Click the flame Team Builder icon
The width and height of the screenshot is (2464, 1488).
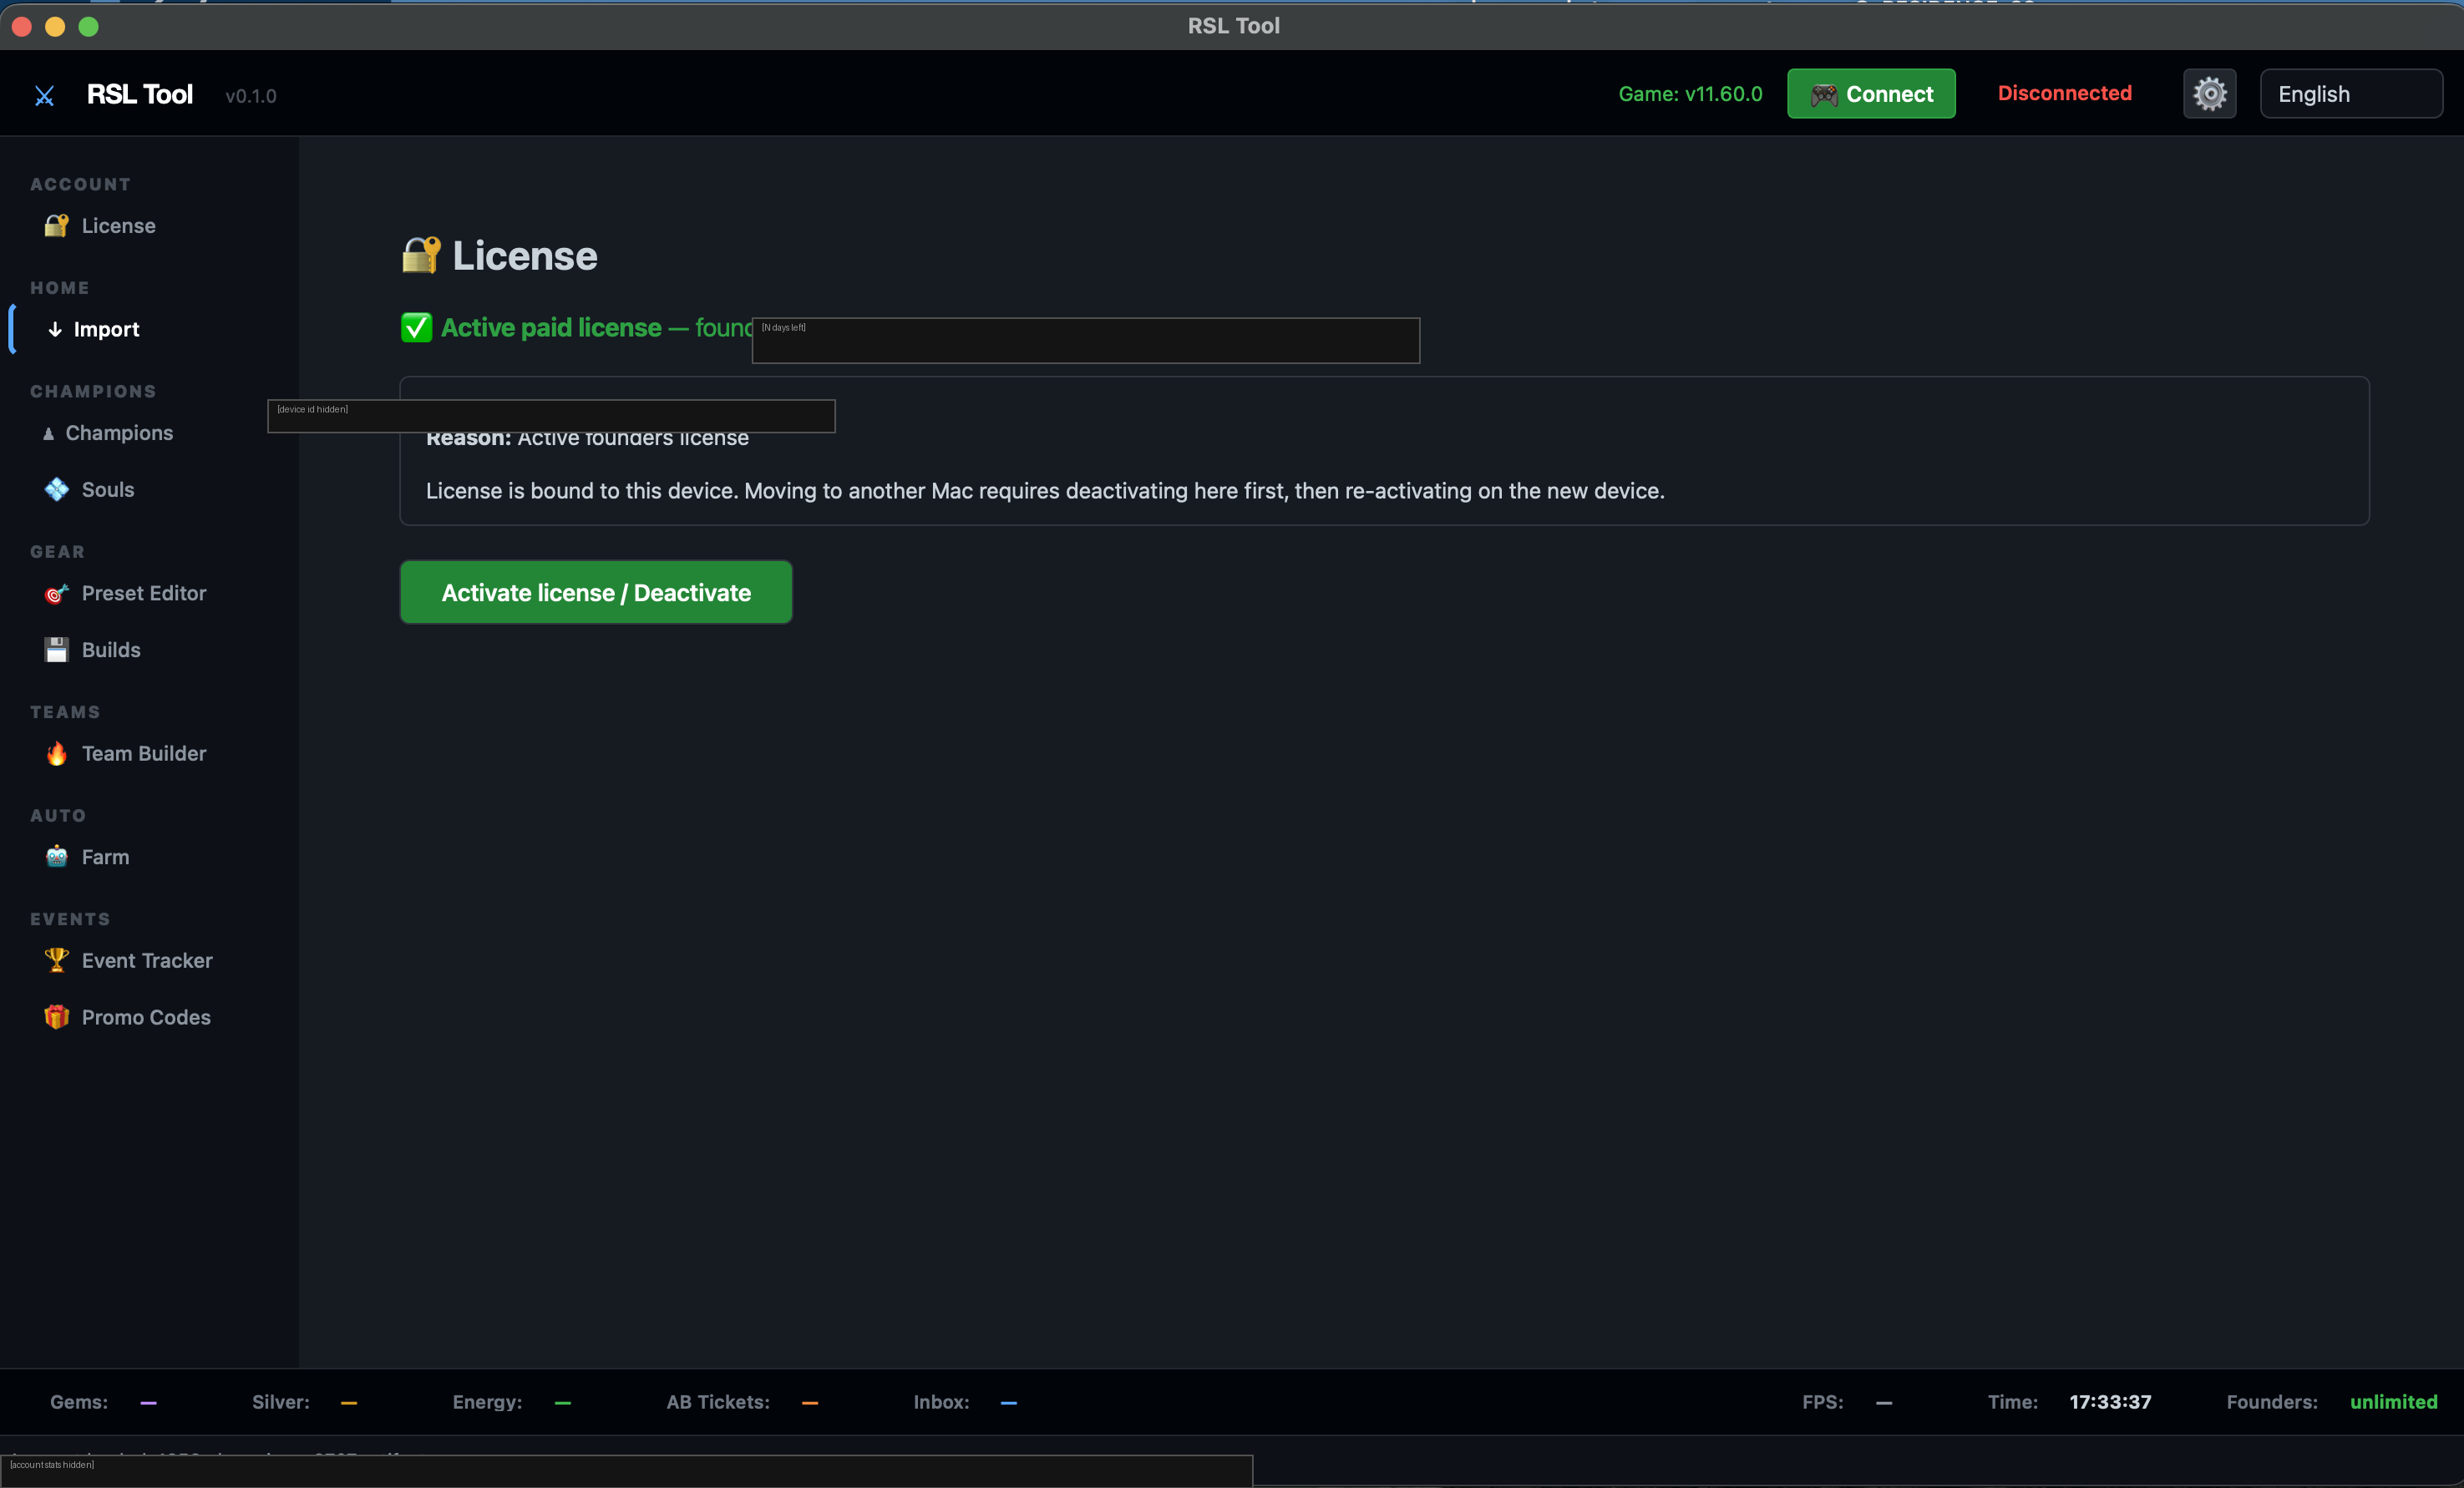pyautogui.click(x=56, y=753)
